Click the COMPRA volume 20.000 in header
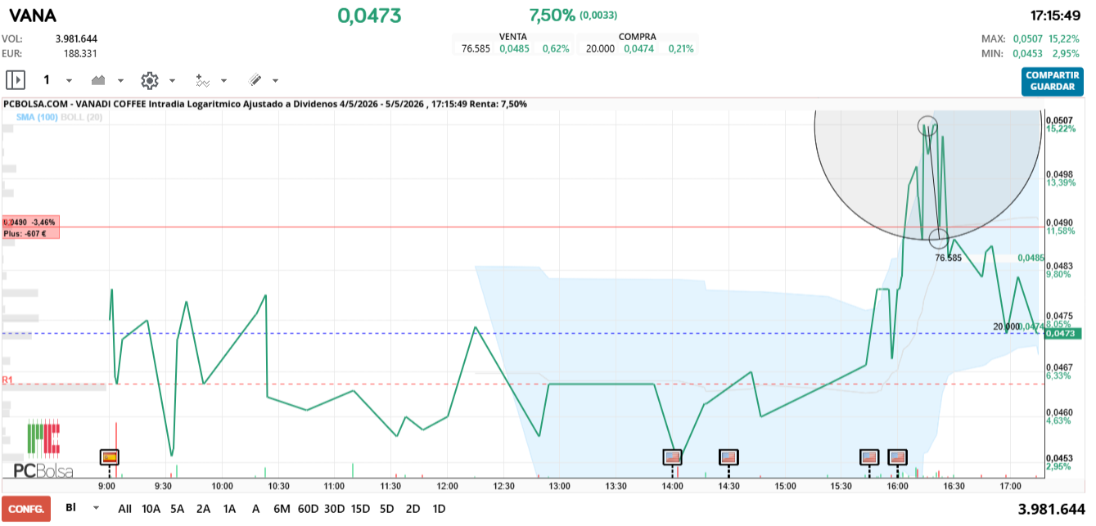 click(600, 48)
